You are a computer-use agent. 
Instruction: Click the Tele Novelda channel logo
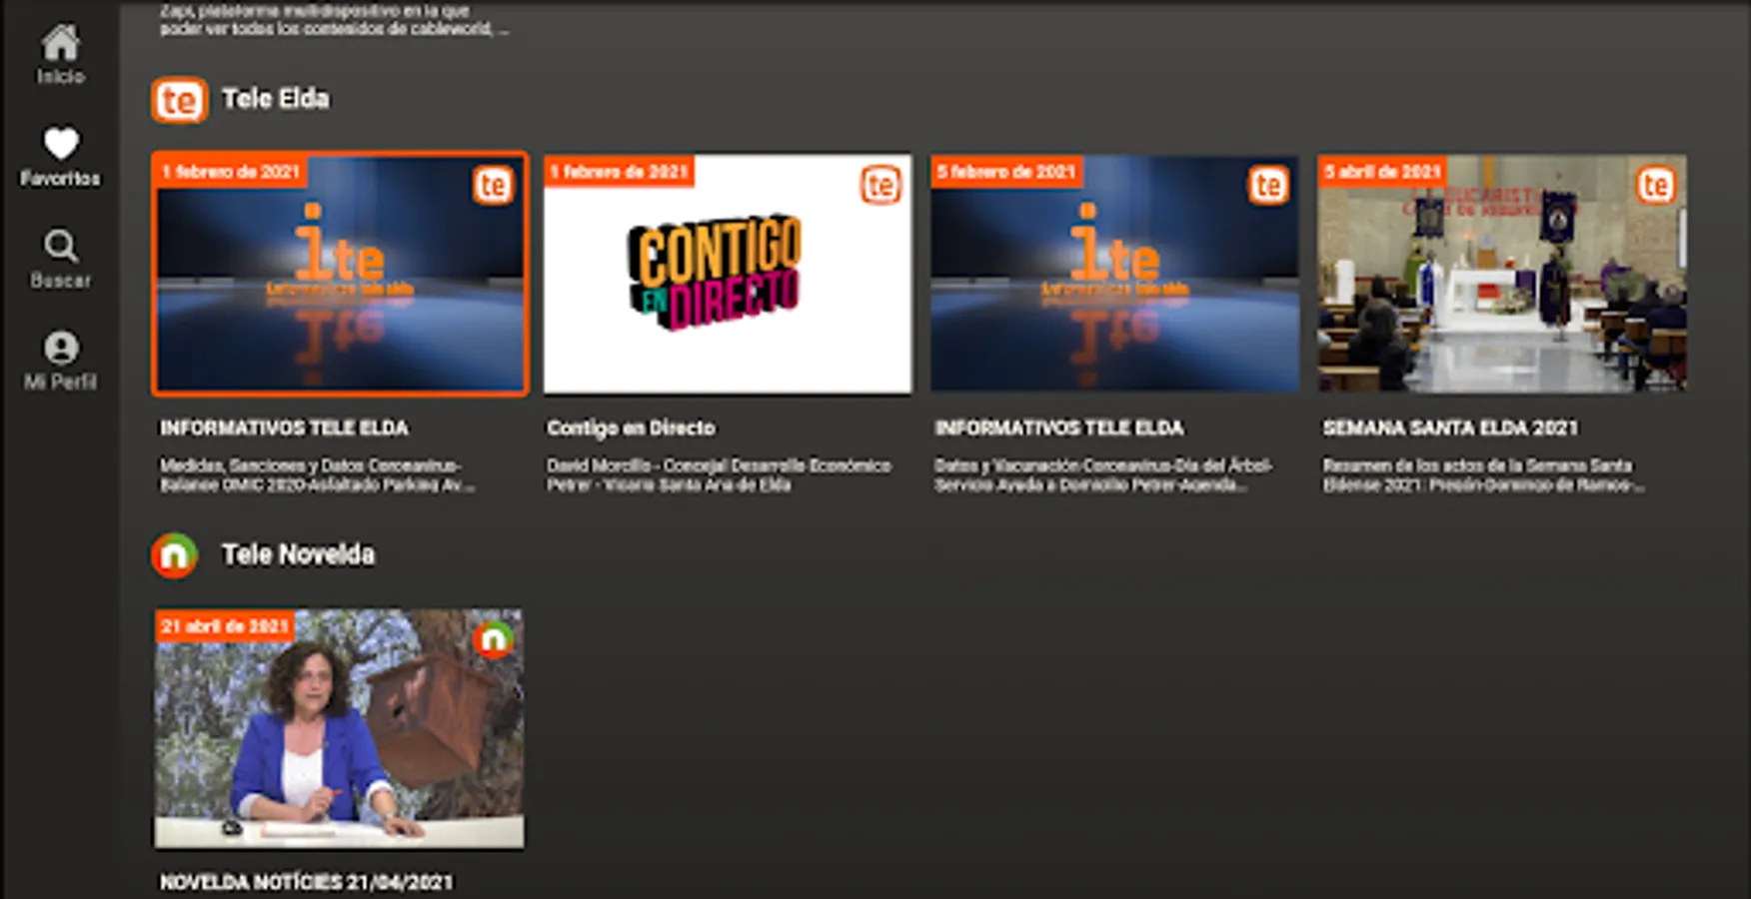175,555
